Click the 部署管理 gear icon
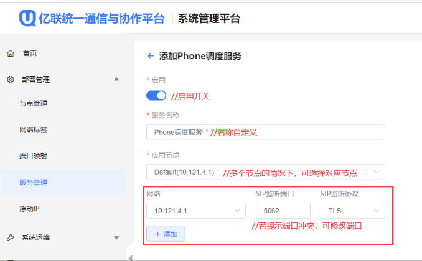Viewport: 422px width, 261px height. (11, 80)
